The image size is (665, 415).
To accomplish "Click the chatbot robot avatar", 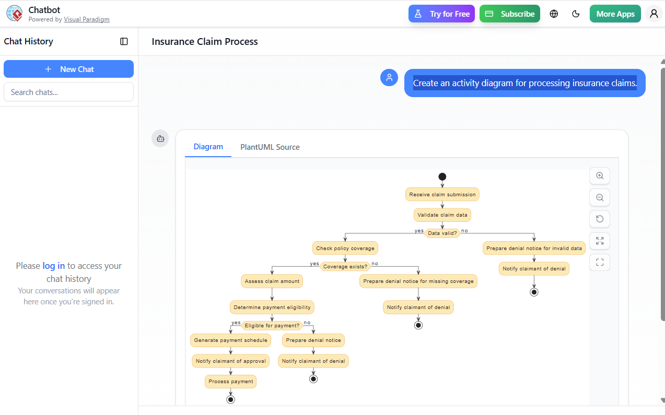I will pyautogui.click(x=160, y=138).
